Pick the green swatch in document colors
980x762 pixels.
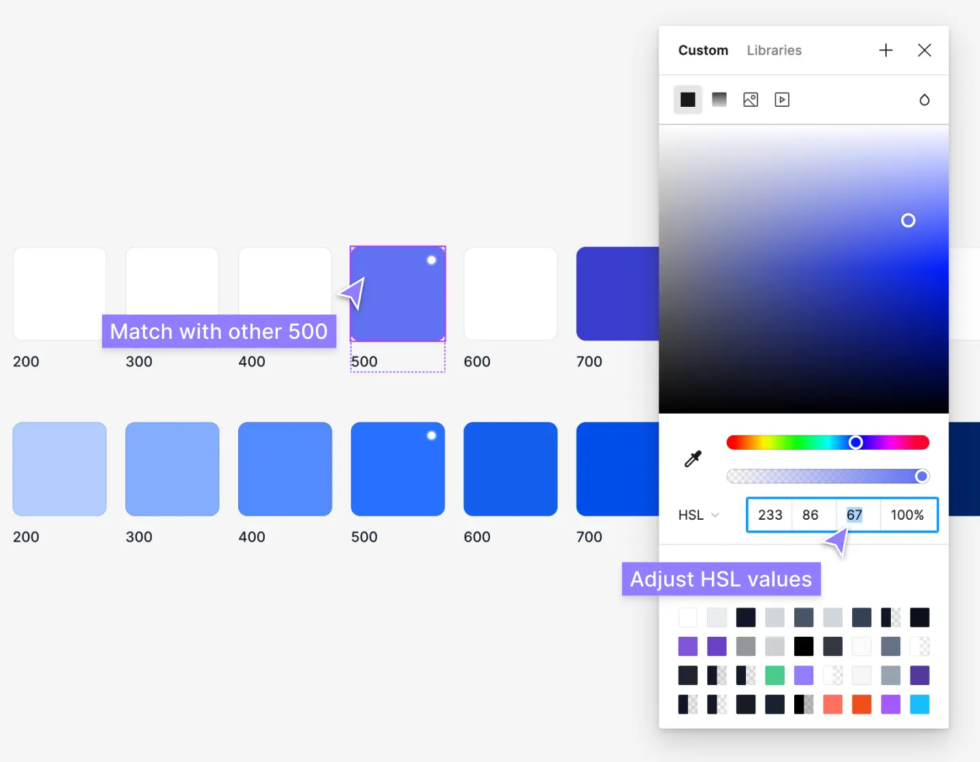click(x=774, y=676)
